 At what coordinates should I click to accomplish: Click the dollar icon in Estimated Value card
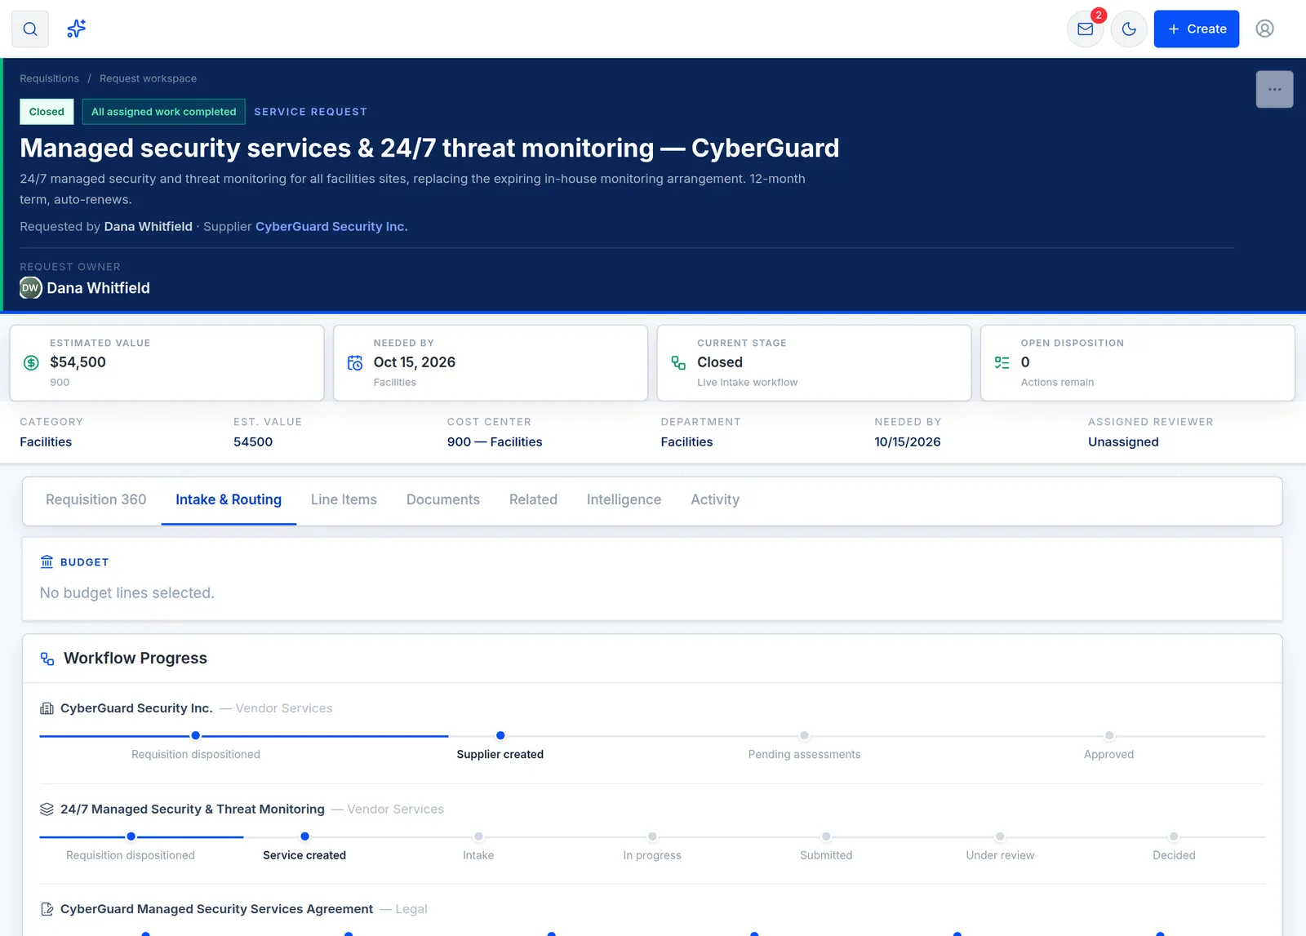pyautogui.click(x=31, y=363)
